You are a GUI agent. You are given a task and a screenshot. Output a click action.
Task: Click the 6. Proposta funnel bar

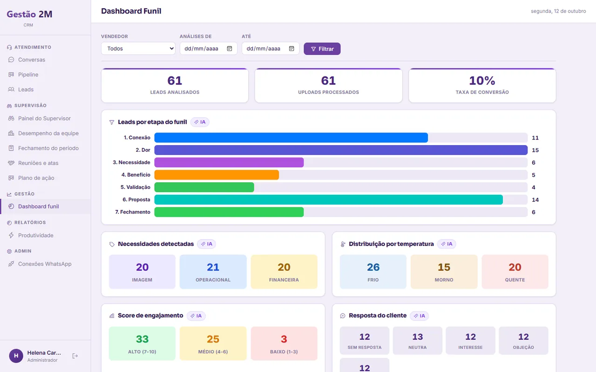[x=329, y=199]
